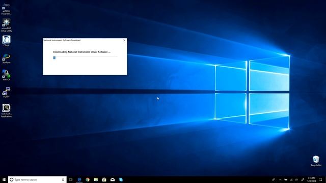This screenshot has height=183, width=326.
Task: Launch the TechTOOLS Application icon
Action: (6, 111)
